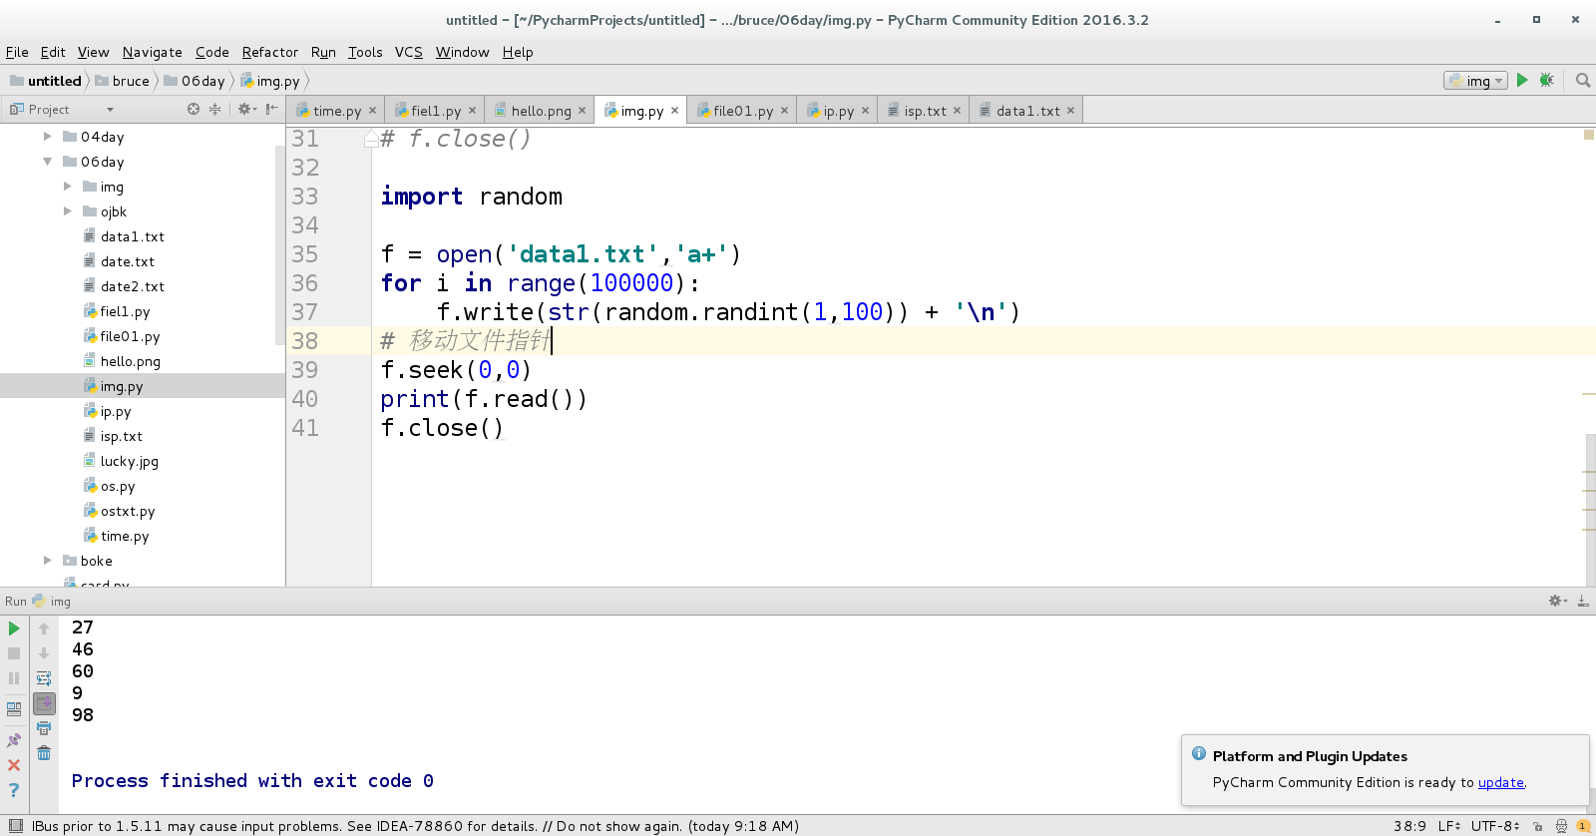Click the stop process button in Run panel
Viewport: 1596px width, 836px height.
[14, 653]
